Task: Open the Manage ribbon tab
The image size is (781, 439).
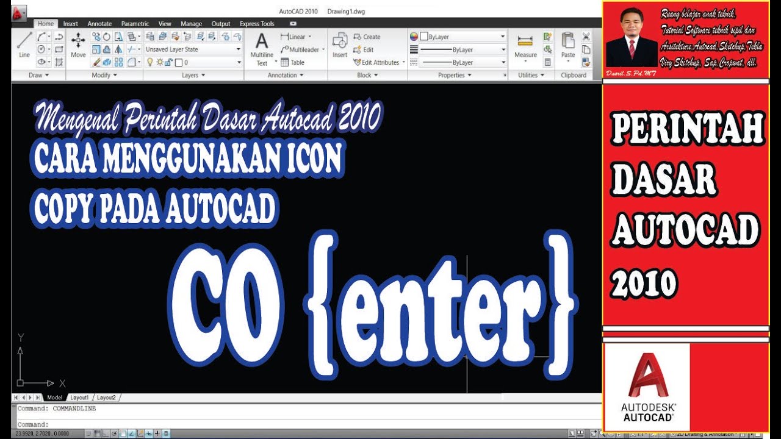Action: click(x=192, y=24)
